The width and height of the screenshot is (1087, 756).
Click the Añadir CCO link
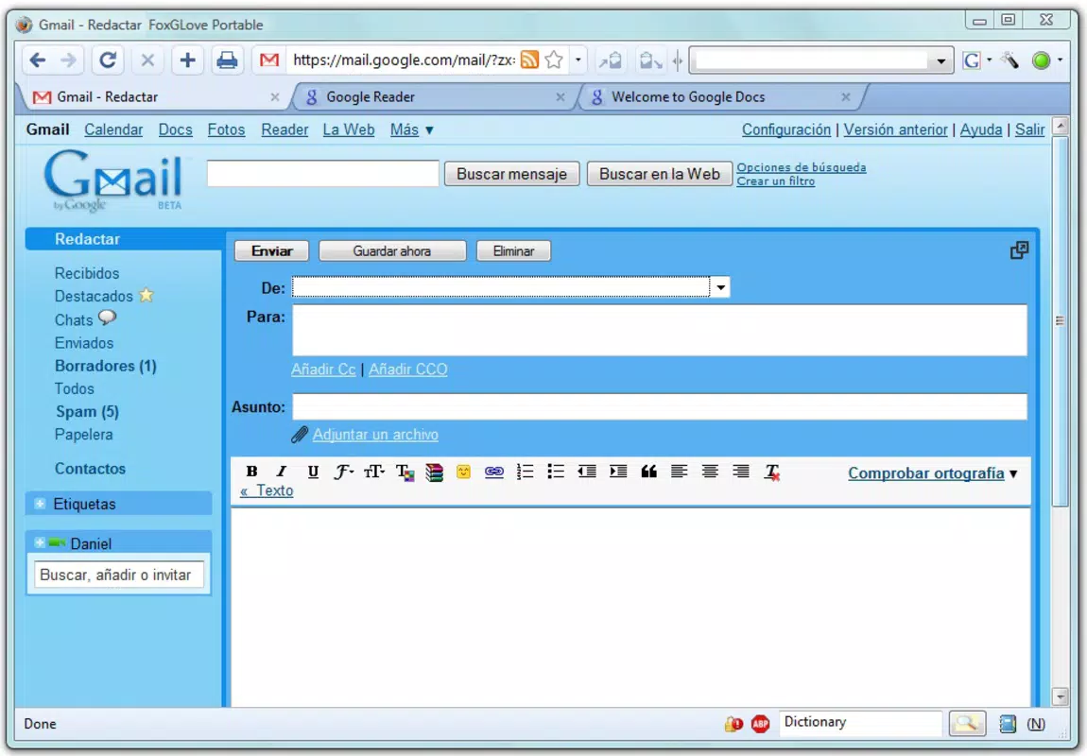(x=407, y=369)
